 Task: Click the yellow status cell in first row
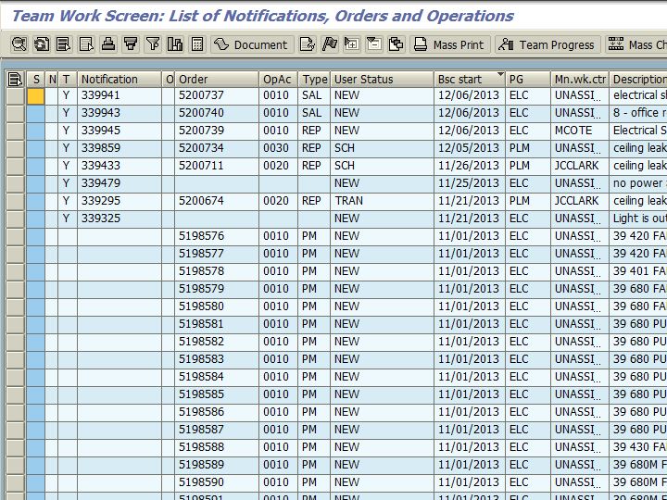(35, 96)
